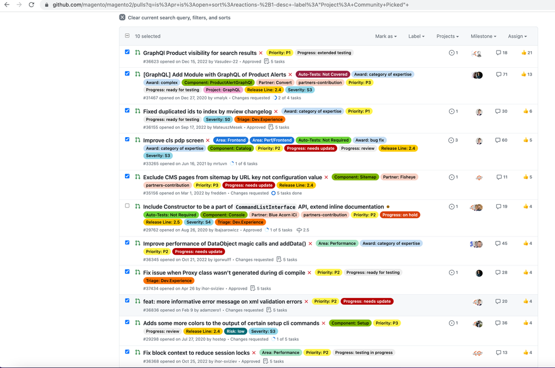This screenshot has height=368, width=555.
Task: Click assignee avatar on Fix issue Proxy class row
Action: [x=479, y=273]
